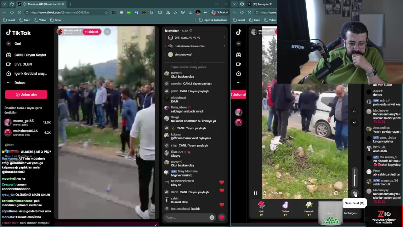Close the bottom chat overlay with X
Screen dimensions: 403x227
pyautogui.click(x=155, y=225)
